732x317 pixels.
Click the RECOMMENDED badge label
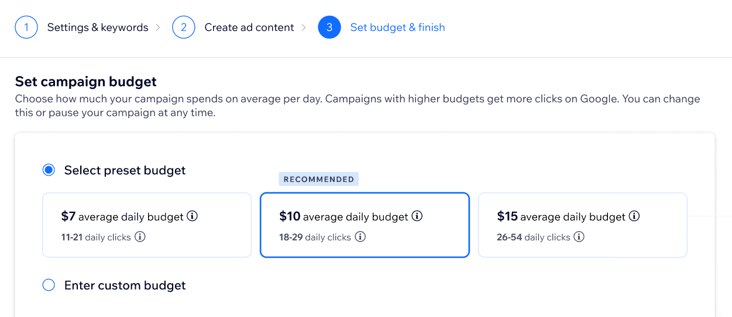319,179
